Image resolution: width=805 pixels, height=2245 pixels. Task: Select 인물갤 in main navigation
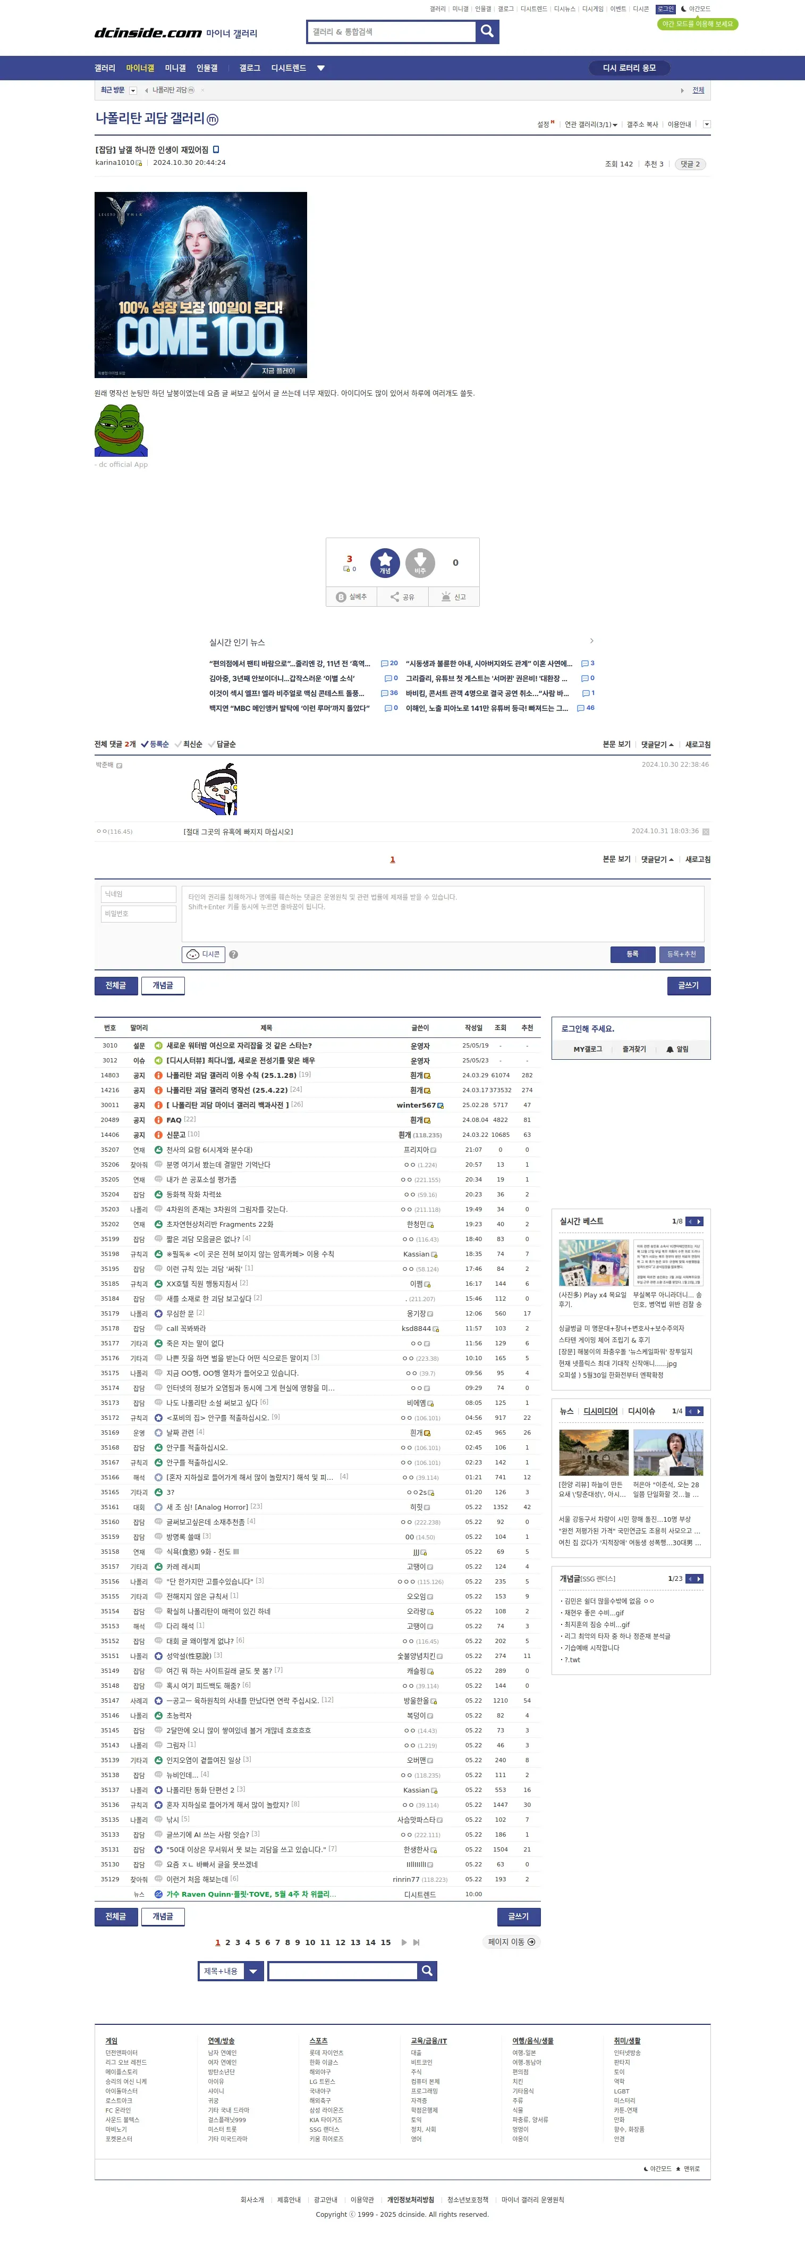tap(207, 68)
